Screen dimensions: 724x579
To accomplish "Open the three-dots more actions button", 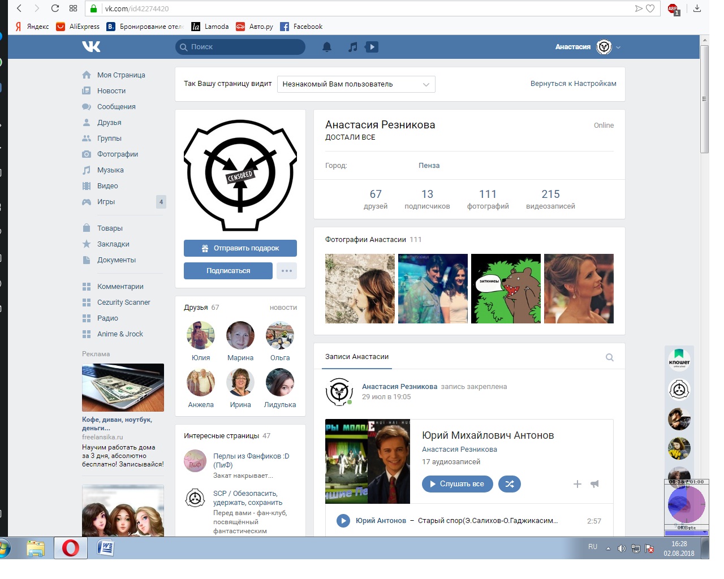I will pyautogui.click(x=287, y=271).
